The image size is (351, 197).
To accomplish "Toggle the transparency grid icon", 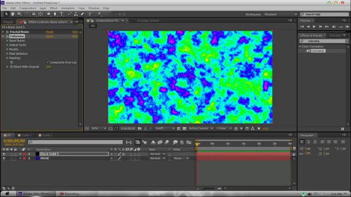I will coord(184,129).
